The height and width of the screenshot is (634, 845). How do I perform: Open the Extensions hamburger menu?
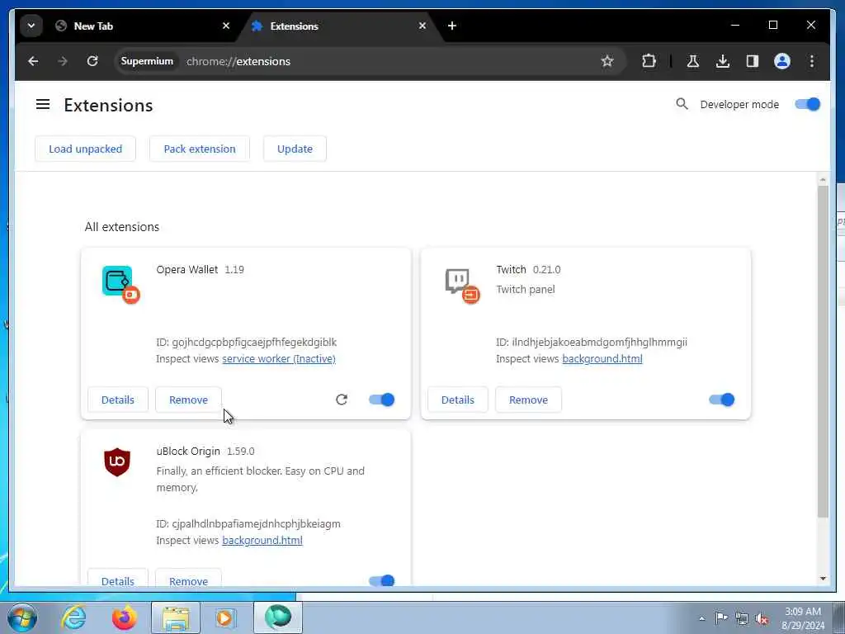click(43, 104)
